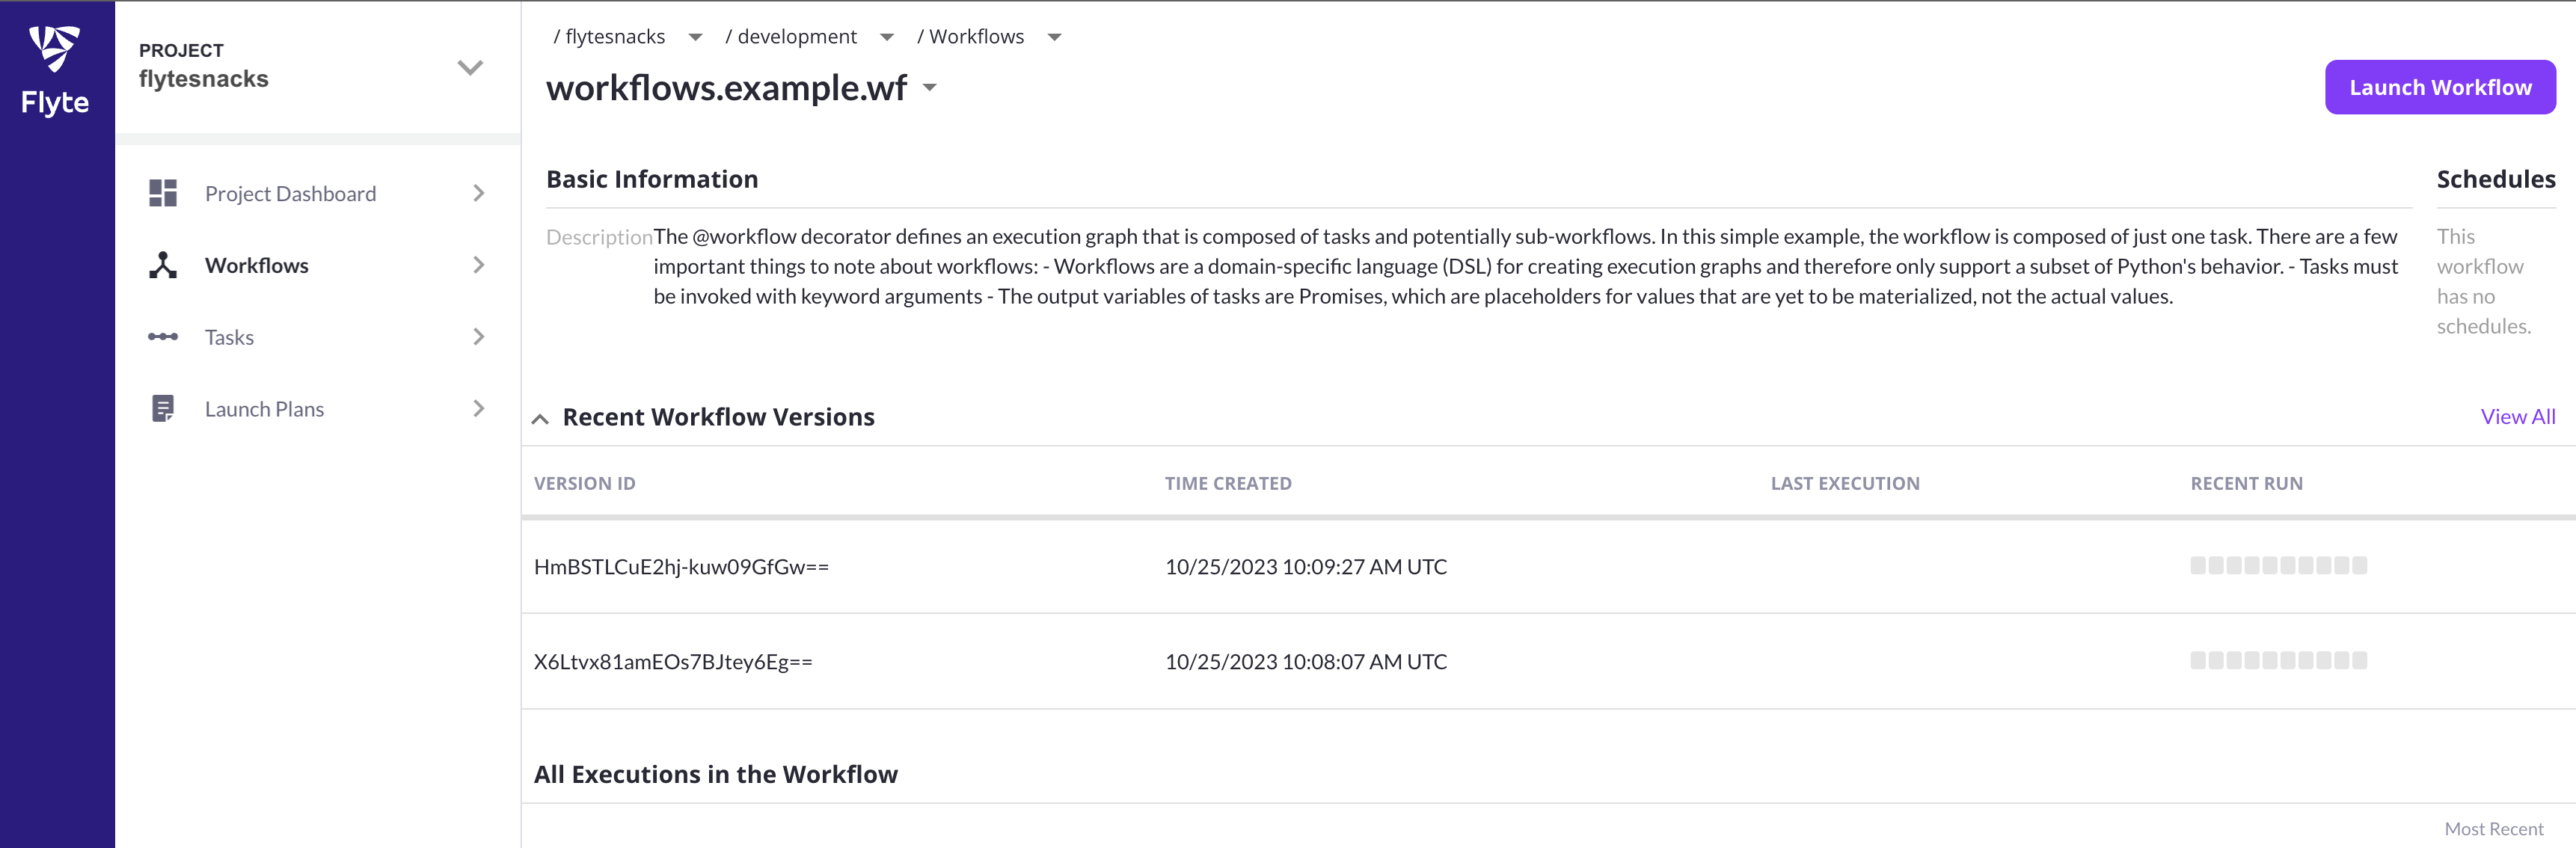Open the flytesnacks project selector dropdown
The width and height of the screenshot is (2576, 848).
pyautogui.click(x=470, y=68)
